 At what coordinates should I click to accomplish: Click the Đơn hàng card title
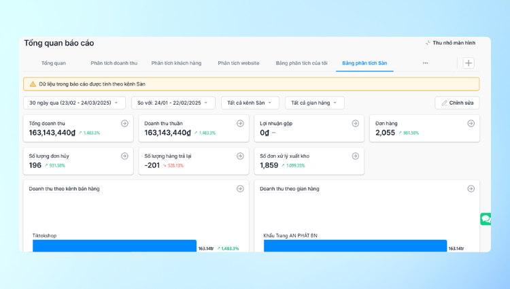[x=386, y=124]
